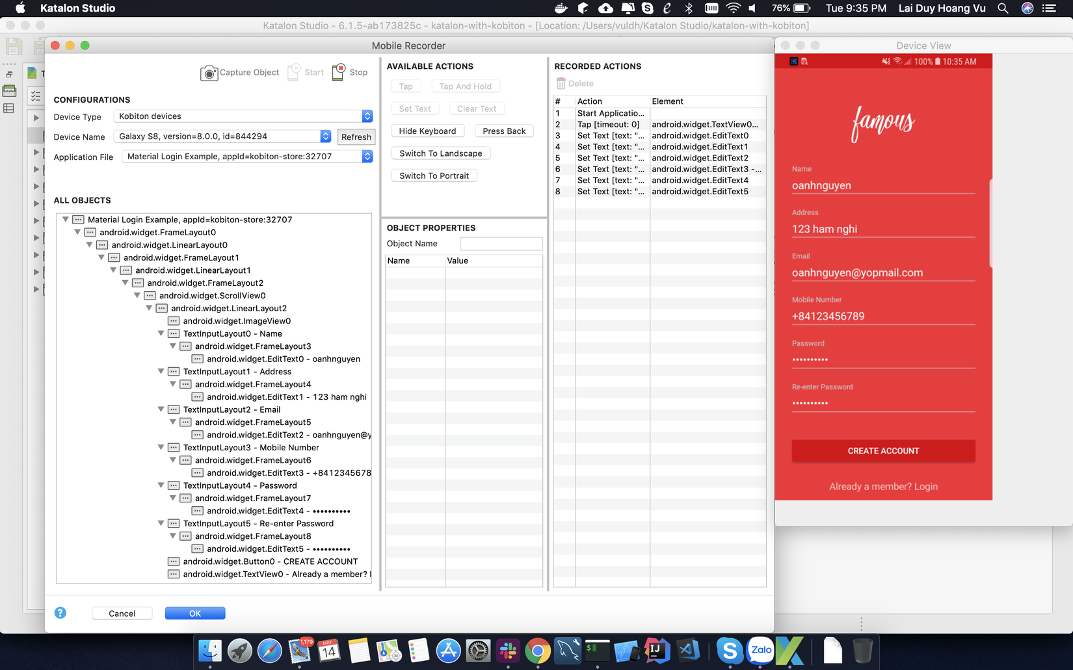Open Safari from the dock
Image resolution: width=1073 pixels, height=670 pixels.
pyautogui.click(x=269, y=651)
